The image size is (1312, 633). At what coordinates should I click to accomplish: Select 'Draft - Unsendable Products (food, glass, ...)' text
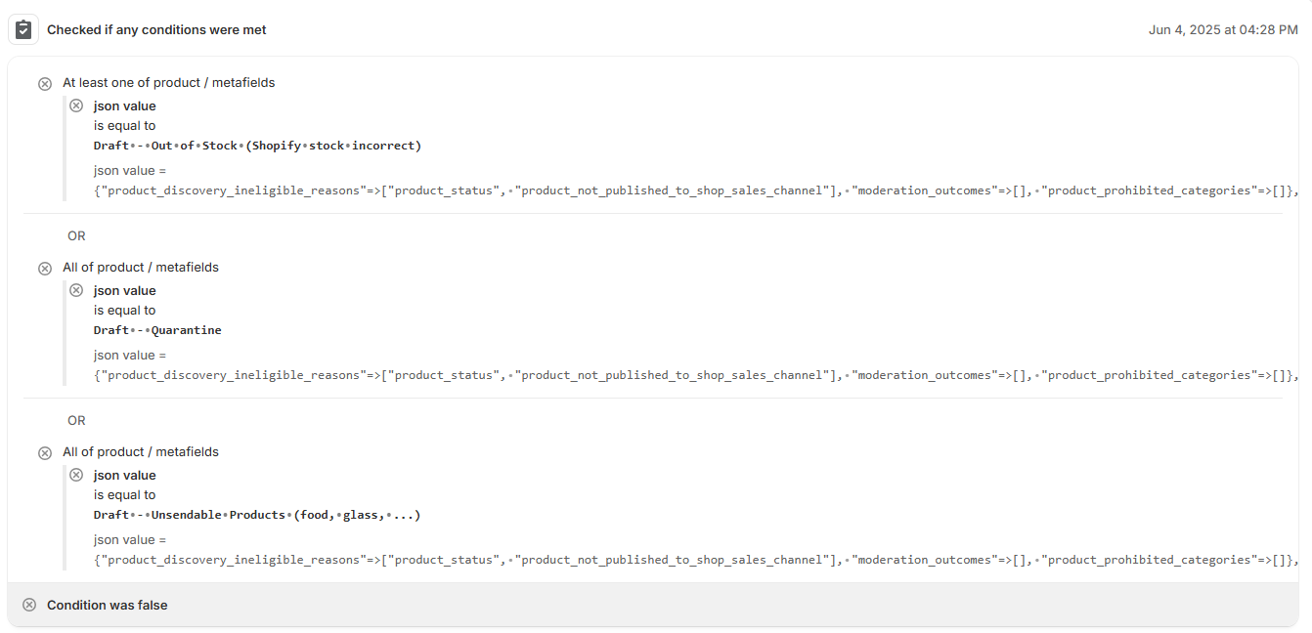tap(257, 515)
